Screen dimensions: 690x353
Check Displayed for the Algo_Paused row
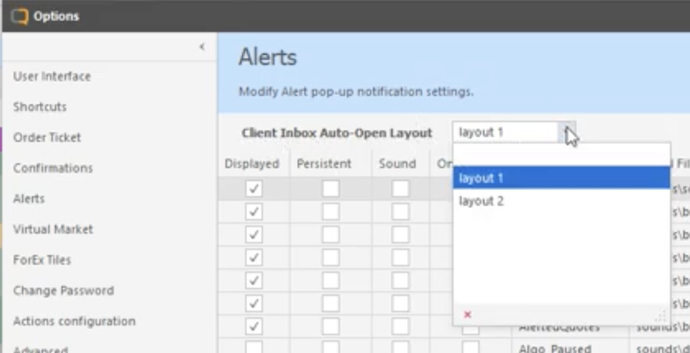pyautogui.click(x=254, y=348)
